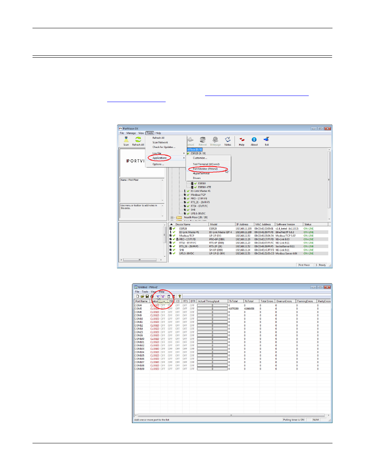This screenshot has height=472, width=365.
Task: Open the File menu in PortVision DX
Action: [x=122, y=133]
